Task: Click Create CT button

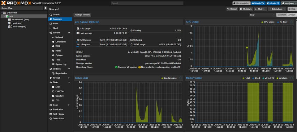Action: (273, 3)
